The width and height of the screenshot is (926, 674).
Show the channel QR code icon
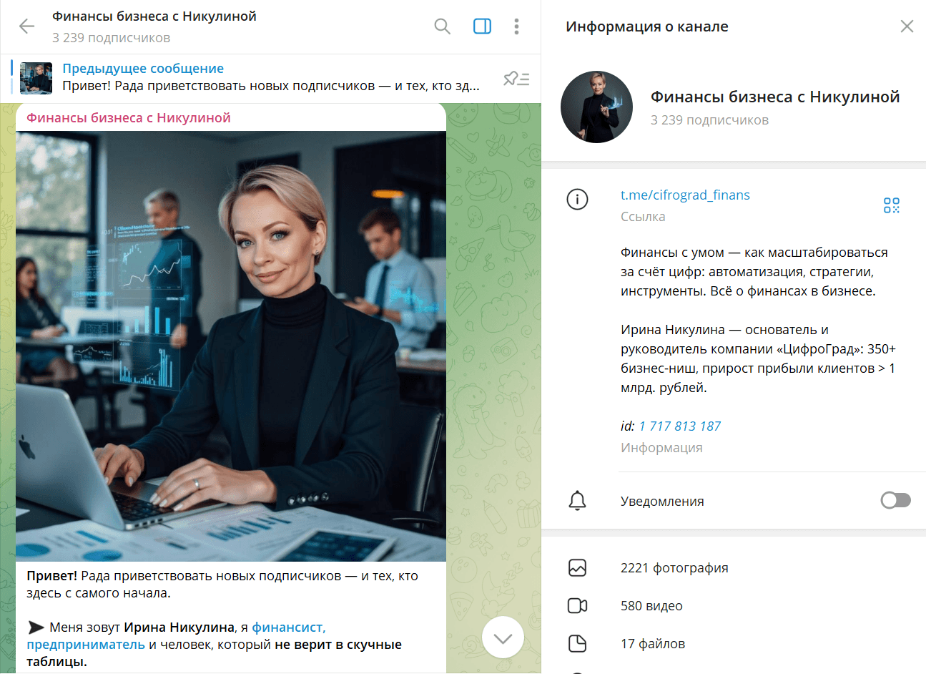[x=891, y=205]
